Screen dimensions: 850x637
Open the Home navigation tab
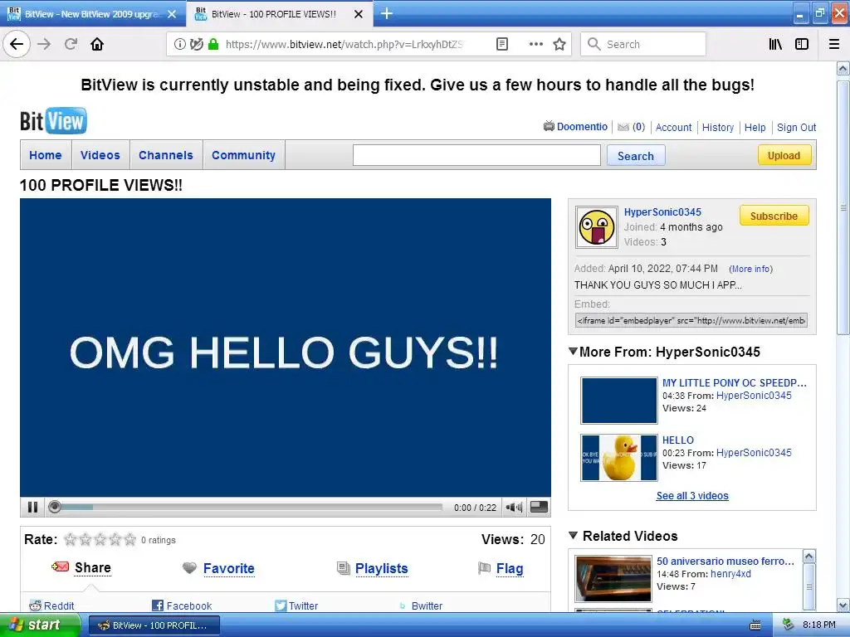pos(46,155)
